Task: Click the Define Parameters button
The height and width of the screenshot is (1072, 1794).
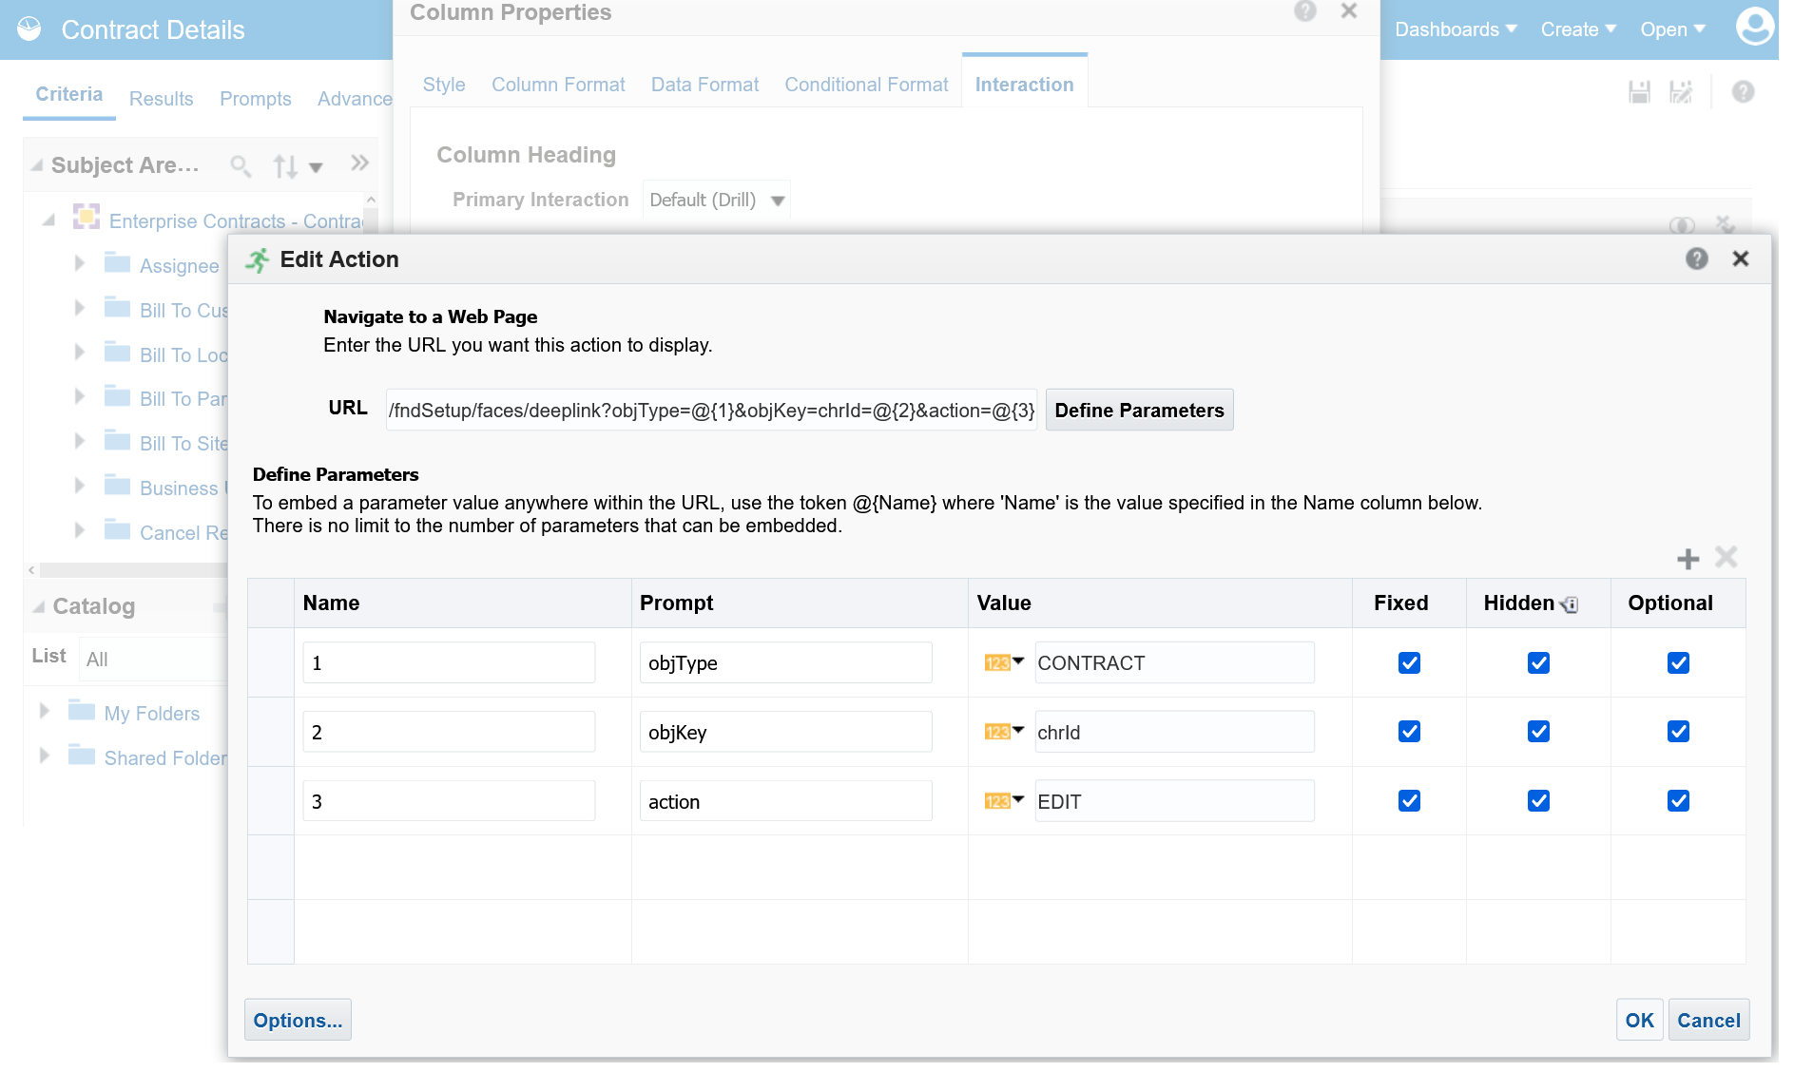Action: pos(1139,410)
